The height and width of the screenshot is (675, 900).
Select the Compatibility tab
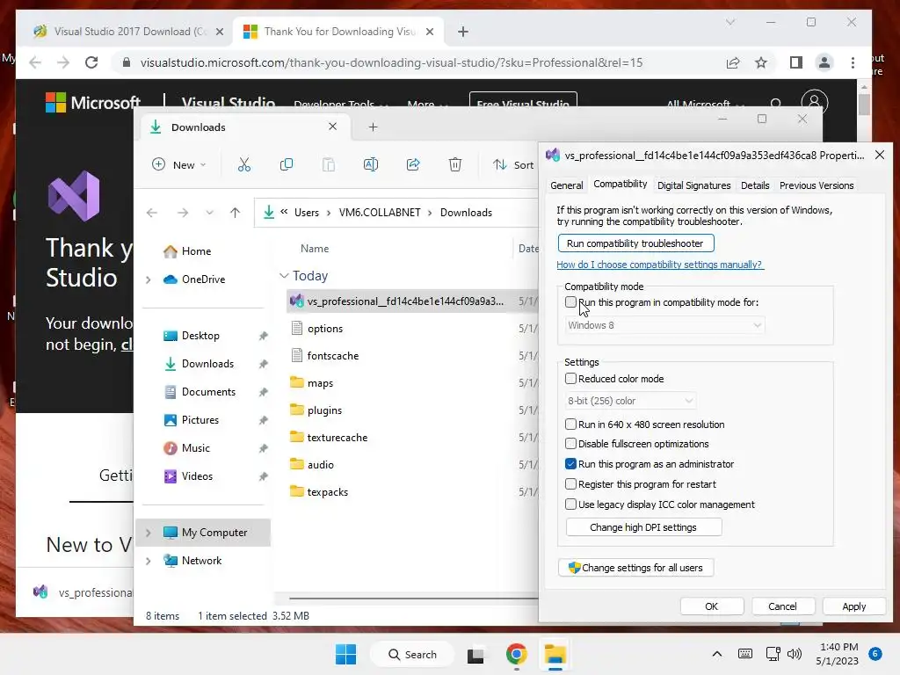620,184
